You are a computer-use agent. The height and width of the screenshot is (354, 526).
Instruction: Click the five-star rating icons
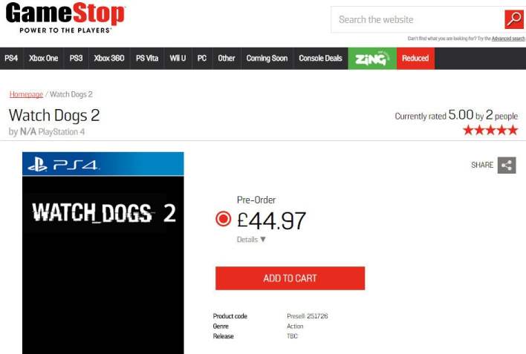click(490, 130)
